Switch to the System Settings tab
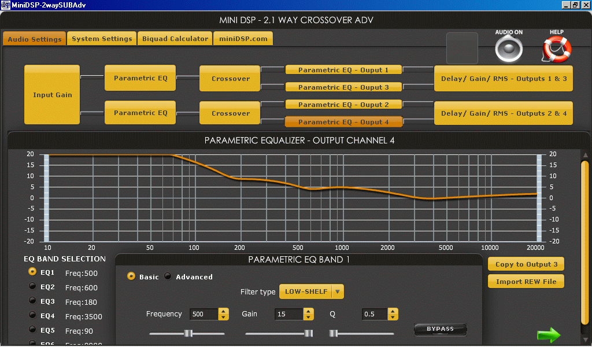This screenshot has width=592, height=347. 102,39
